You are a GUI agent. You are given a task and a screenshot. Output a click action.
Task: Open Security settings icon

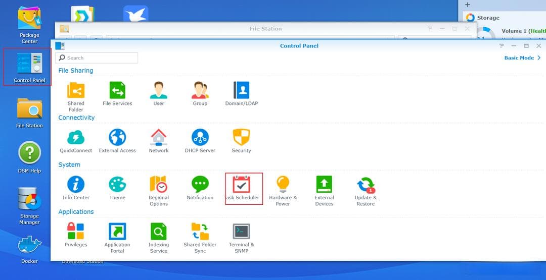[x=241, y=141]
